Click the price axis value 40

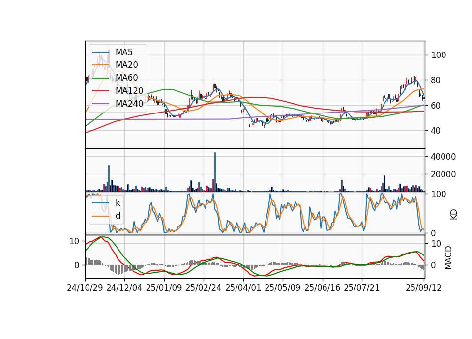[436, 131]
